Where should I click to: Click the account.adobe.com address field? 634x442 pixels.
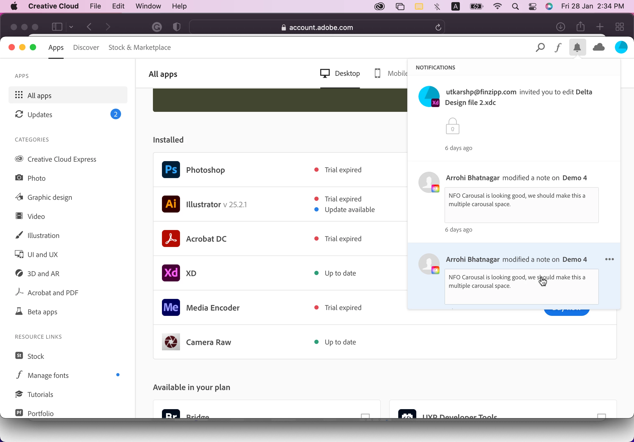317,27
